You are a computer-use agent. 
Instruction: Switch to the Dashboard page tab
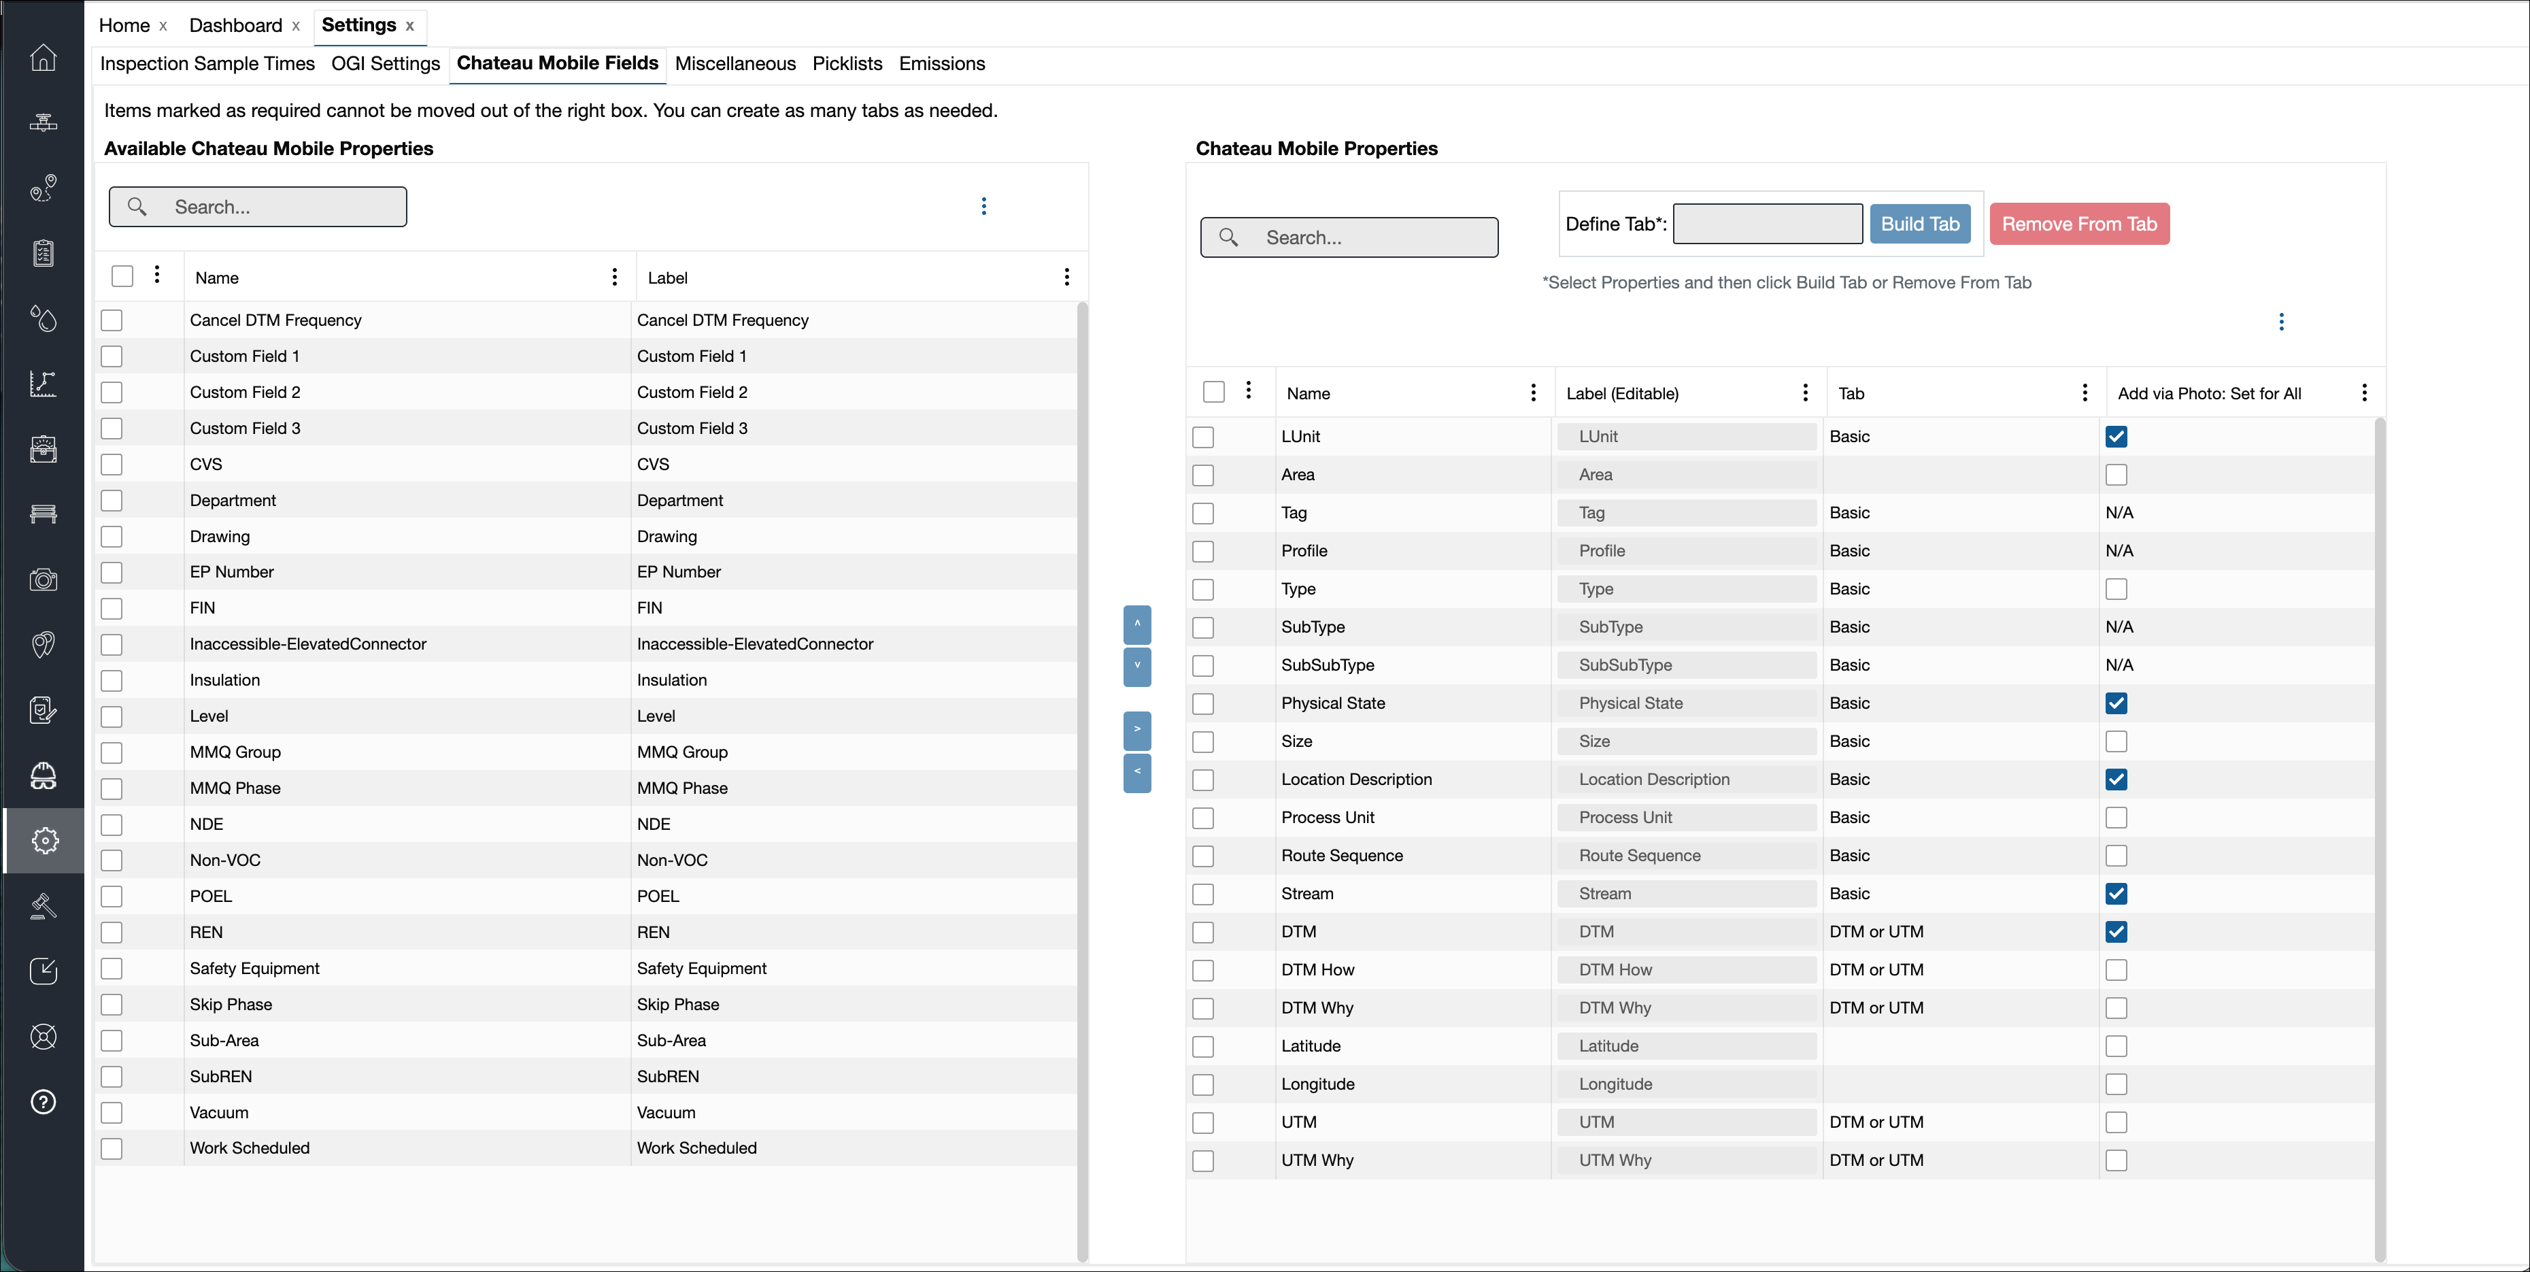point(236,26)
